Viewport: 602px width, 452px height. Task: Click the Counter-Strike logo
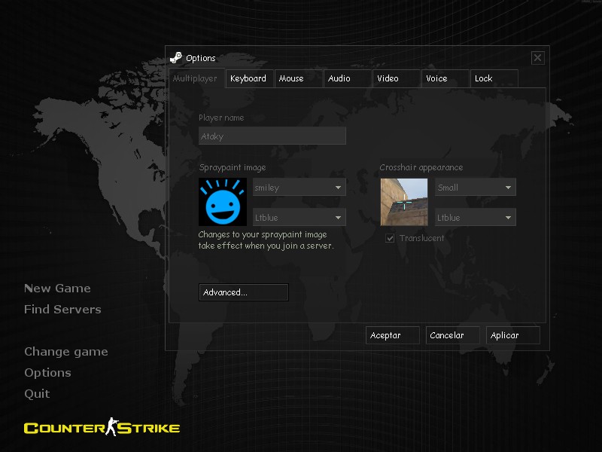pyautogui.click(x=102, y=427)
